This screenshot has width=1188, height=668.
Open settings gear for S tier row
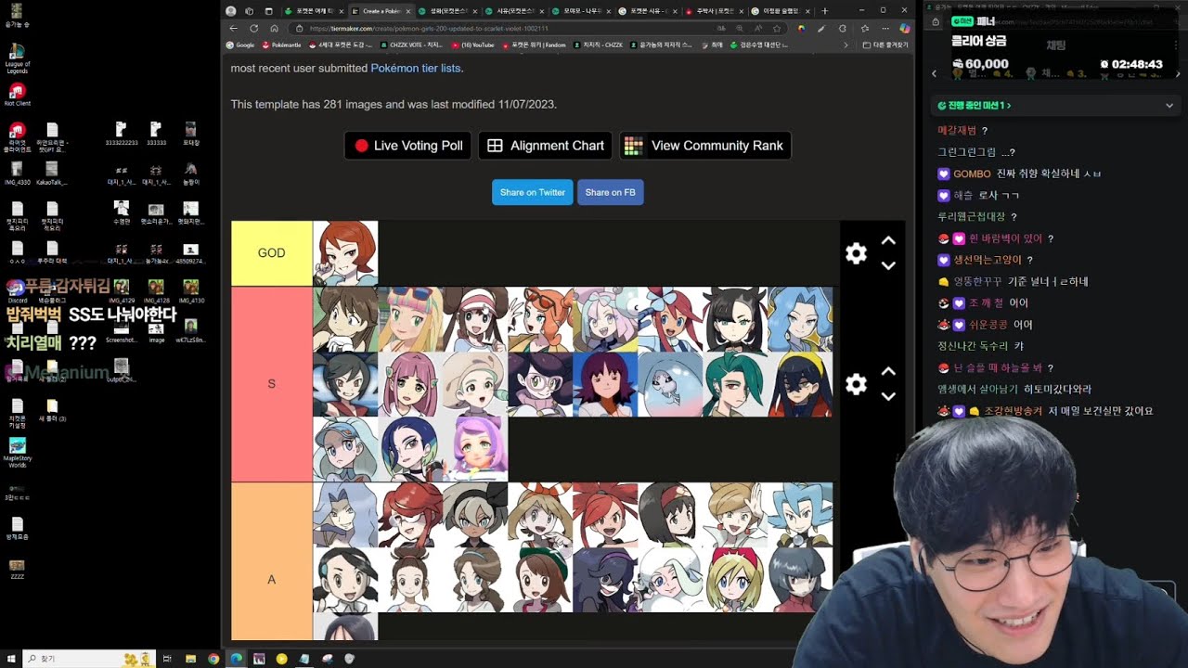click(x=856, y=384)
